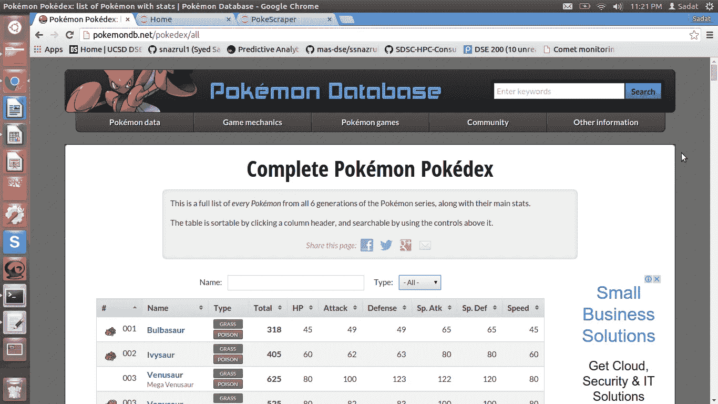
Task: Click the Enter keywords search box
Action: [559, 91]
